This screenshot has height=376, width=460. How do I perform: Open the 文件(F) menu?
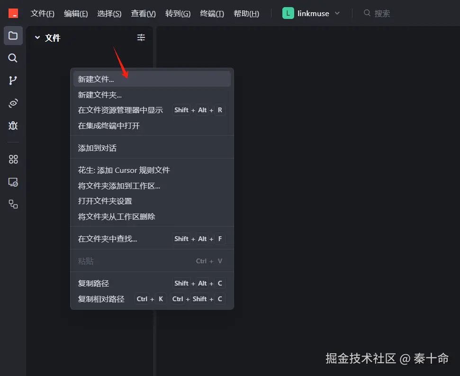point(42,13)
